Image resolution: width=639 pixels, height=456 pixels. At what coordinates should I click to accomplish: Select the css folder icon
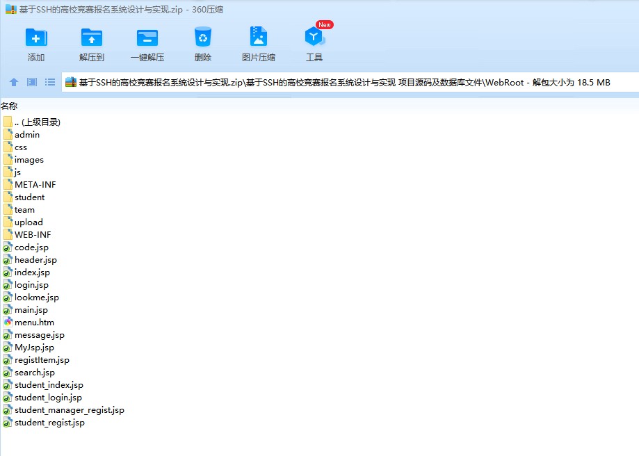tap(8, 147)
